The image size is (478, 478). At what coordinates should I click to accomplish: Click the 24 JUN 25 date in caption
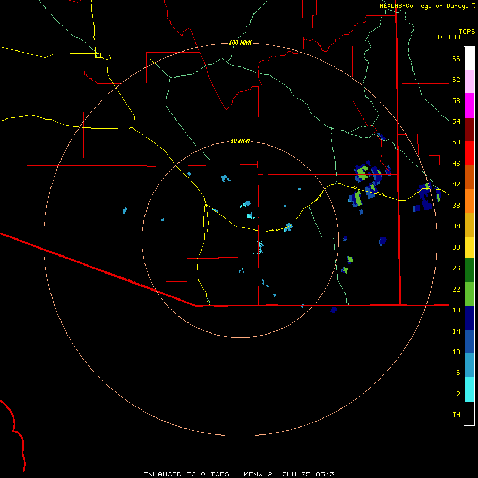tap(289, 474)
